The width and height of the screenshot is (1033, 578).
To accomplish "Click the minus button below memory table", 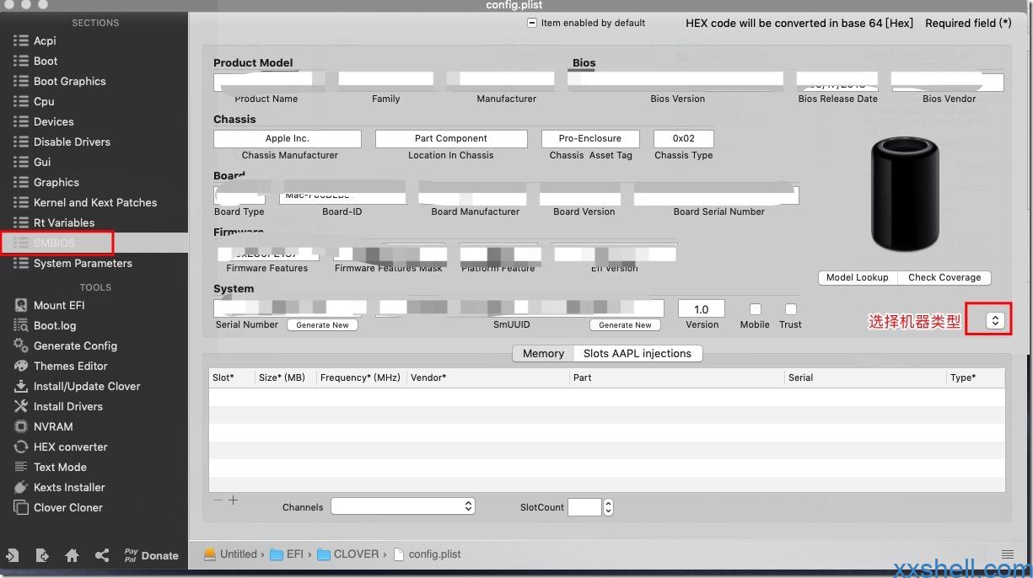I will pos(218,500).
